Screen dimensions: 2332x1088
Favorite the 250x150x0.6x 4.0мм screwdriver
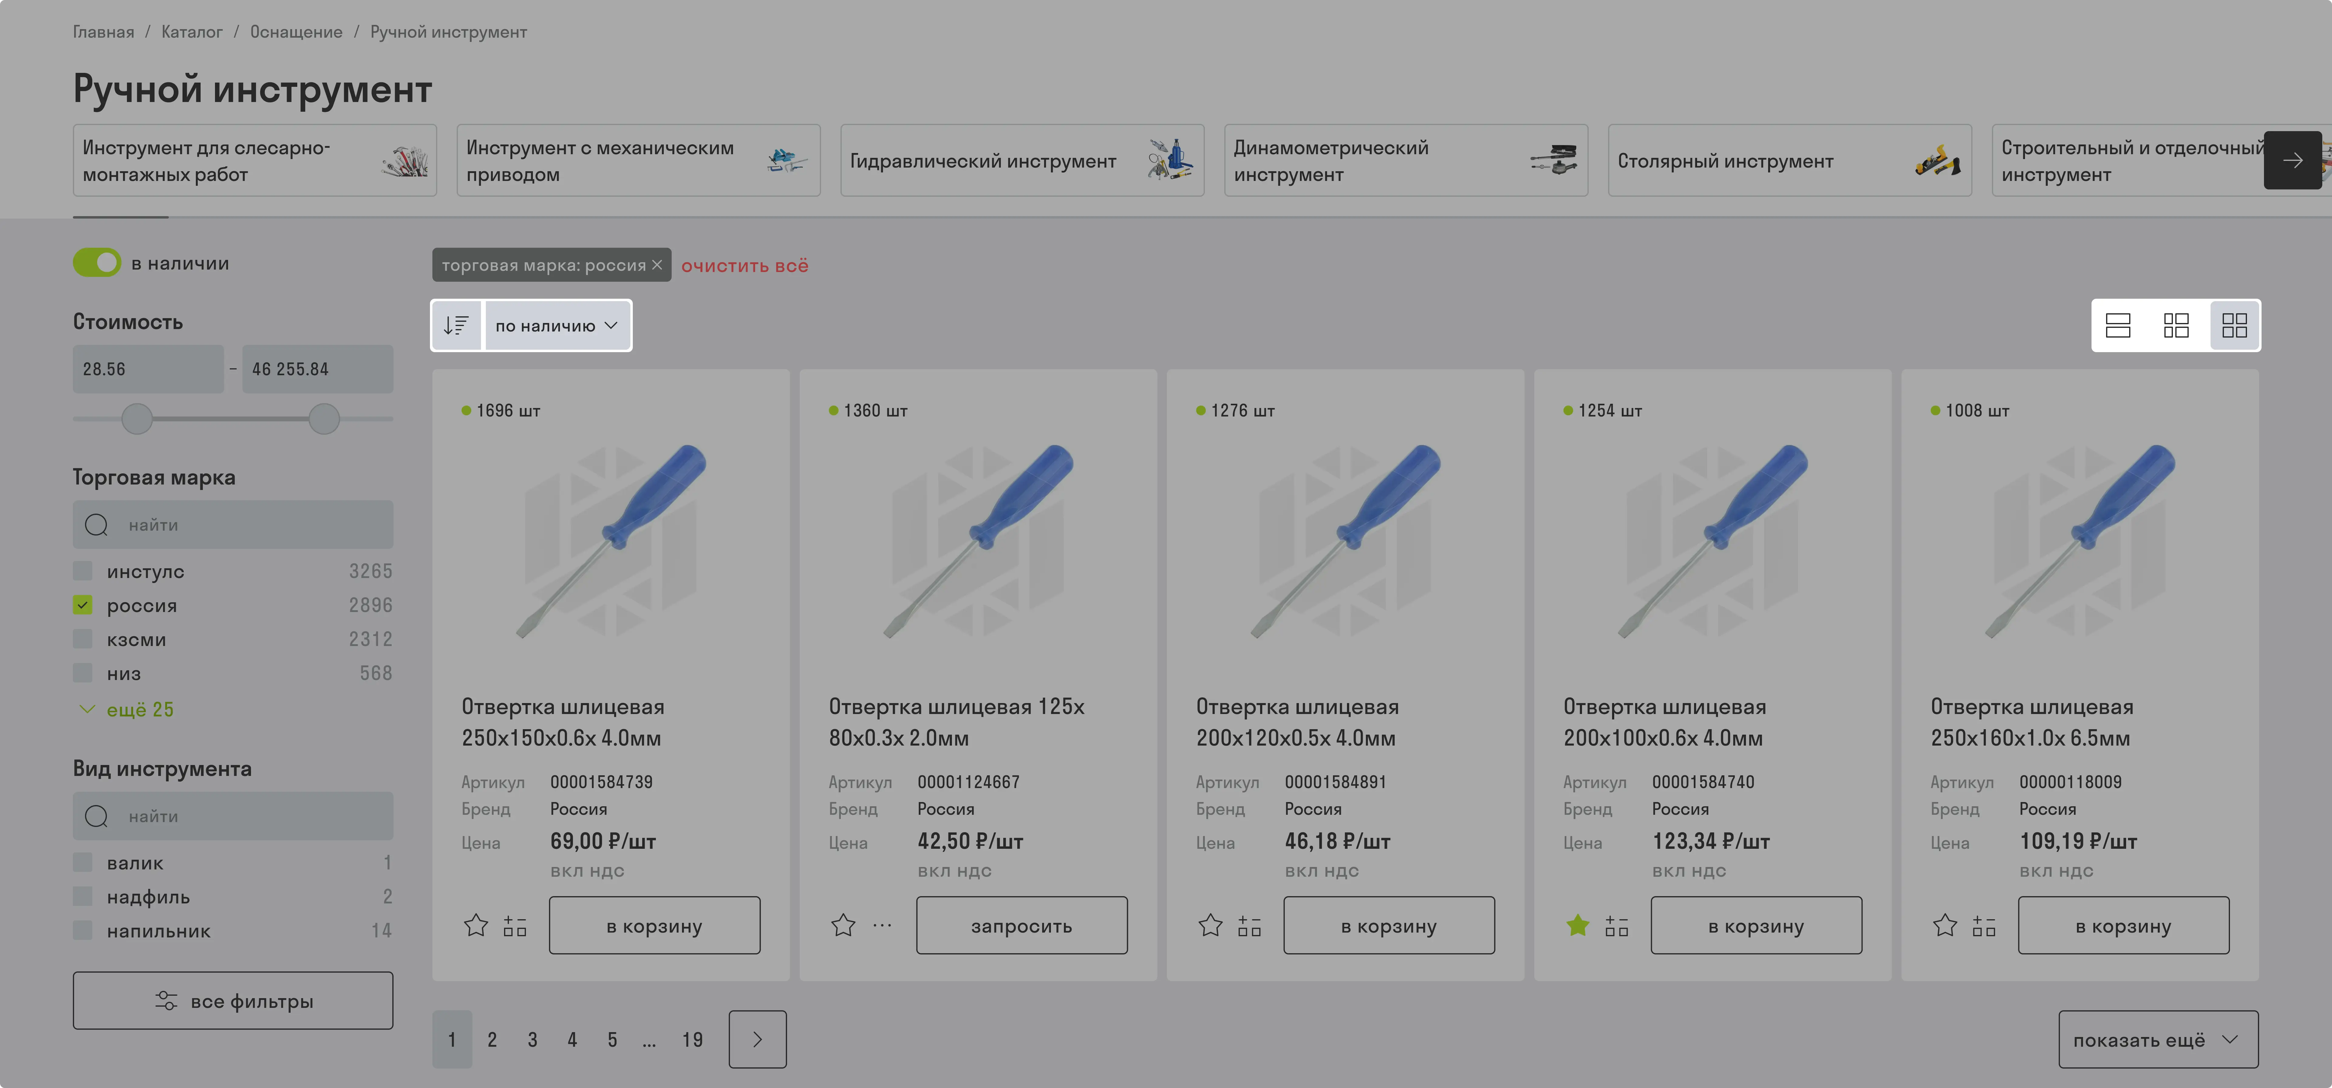click(x=476, y=925)
